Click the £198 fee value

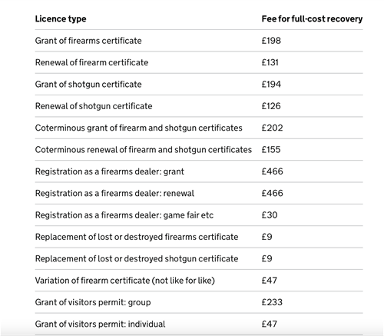[271, 41]
